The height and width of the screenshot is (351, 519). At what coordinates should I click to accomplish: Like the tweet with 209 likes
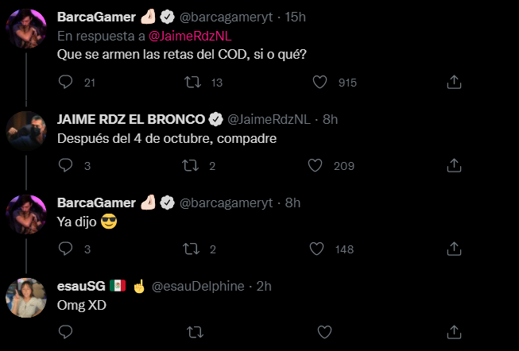[x=316, y=165]
